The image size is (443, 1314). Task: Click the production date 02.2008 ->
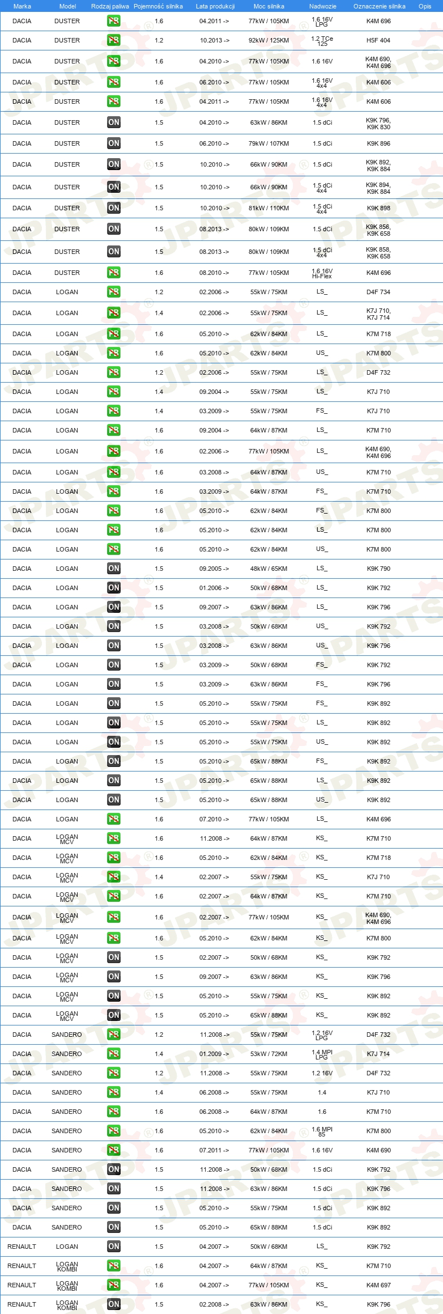(214, 1304)
